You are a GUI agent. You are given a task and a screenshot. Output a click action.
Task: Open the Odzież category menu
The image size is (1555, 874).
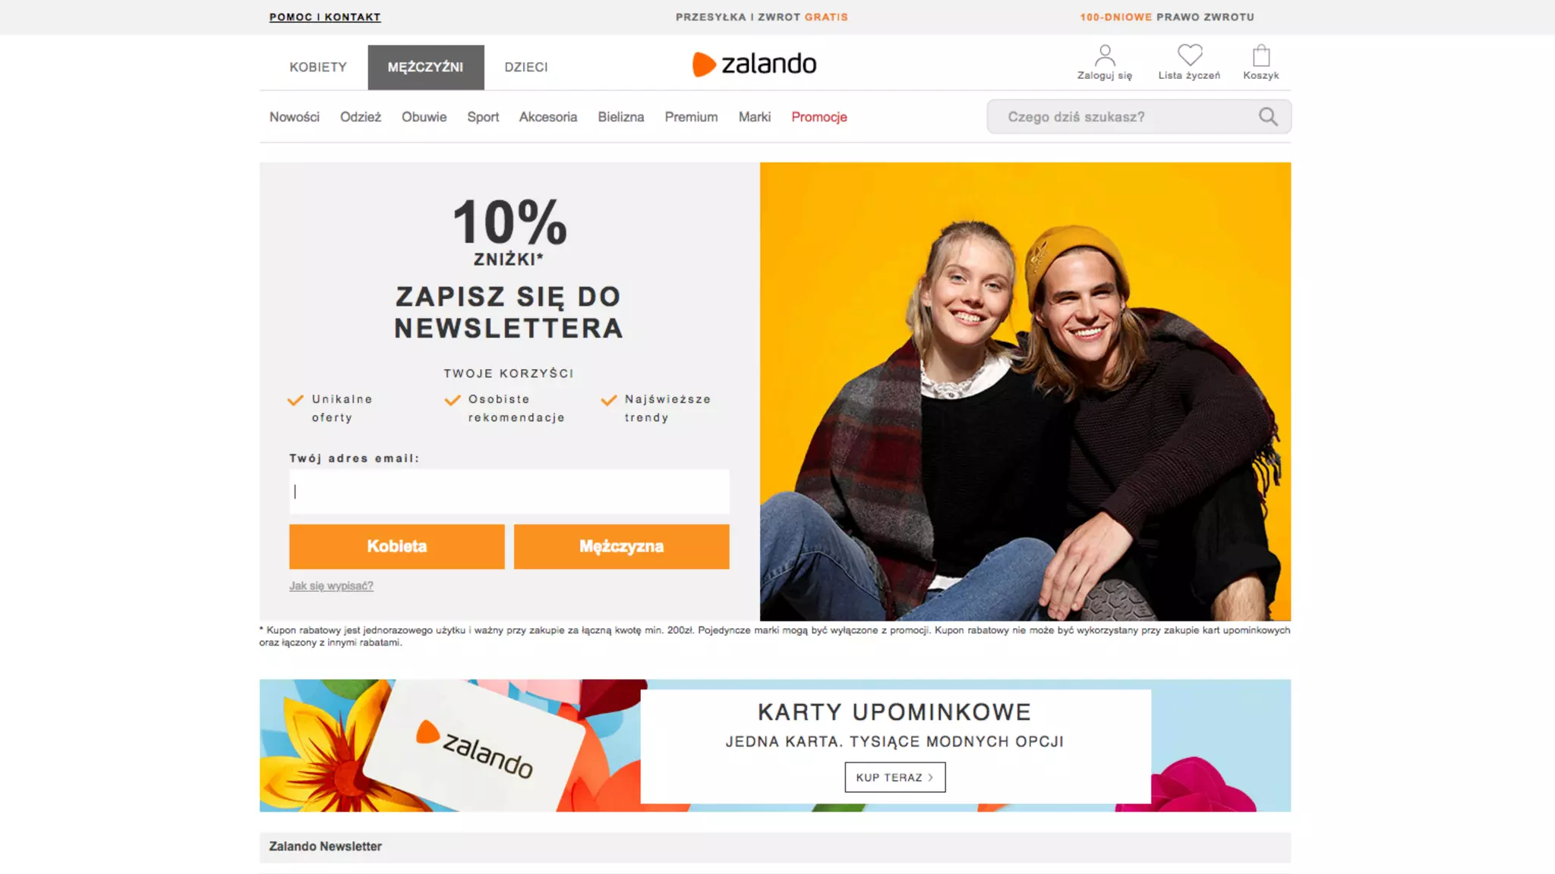point(361,117)
